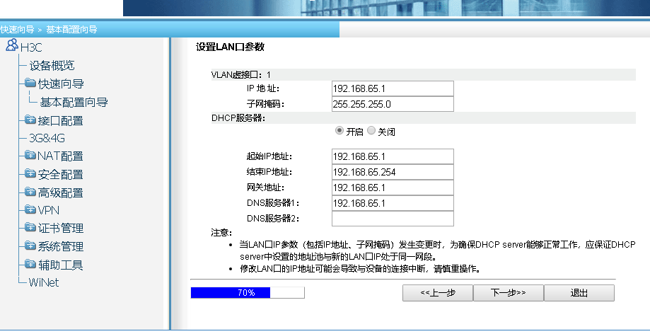Open the 辅助工具 menu label
The width and height of the screenshot is (650, 334).
61,265
